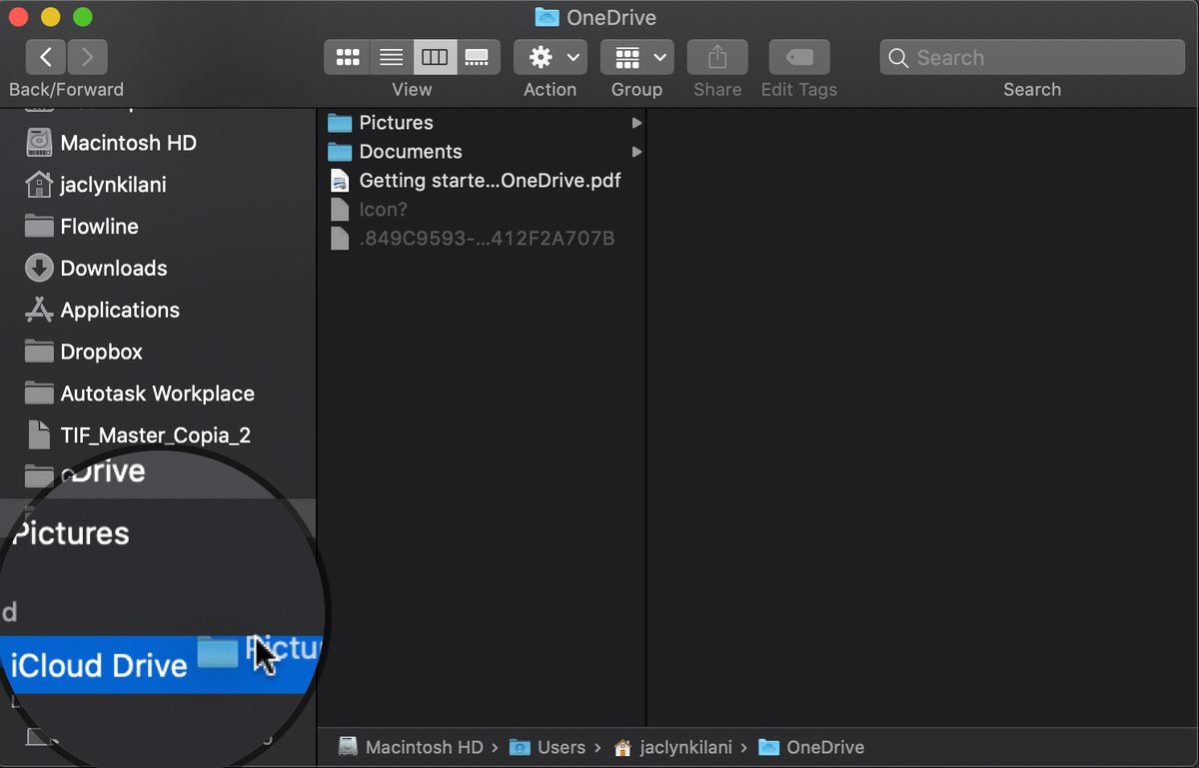Viewport: 1199px width, 768px height.
Task: Open the Group dropdown menu
Action: [x=636, y=57]
